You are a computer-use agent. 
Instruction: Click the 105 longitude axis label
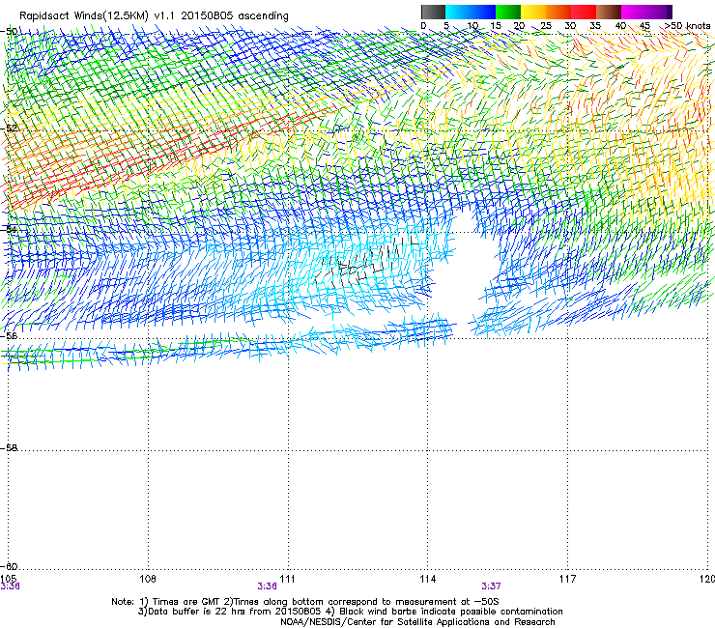[8, 579]
